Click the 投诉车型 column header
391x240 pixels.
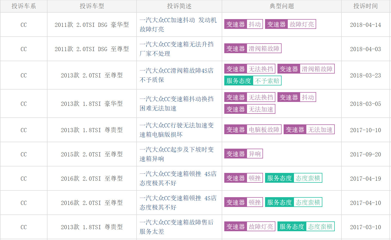[x=92, y=6]
